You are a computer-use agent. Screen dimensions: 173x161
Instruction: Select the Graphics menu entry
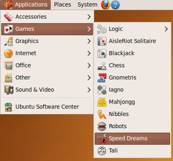click(47, 41)
